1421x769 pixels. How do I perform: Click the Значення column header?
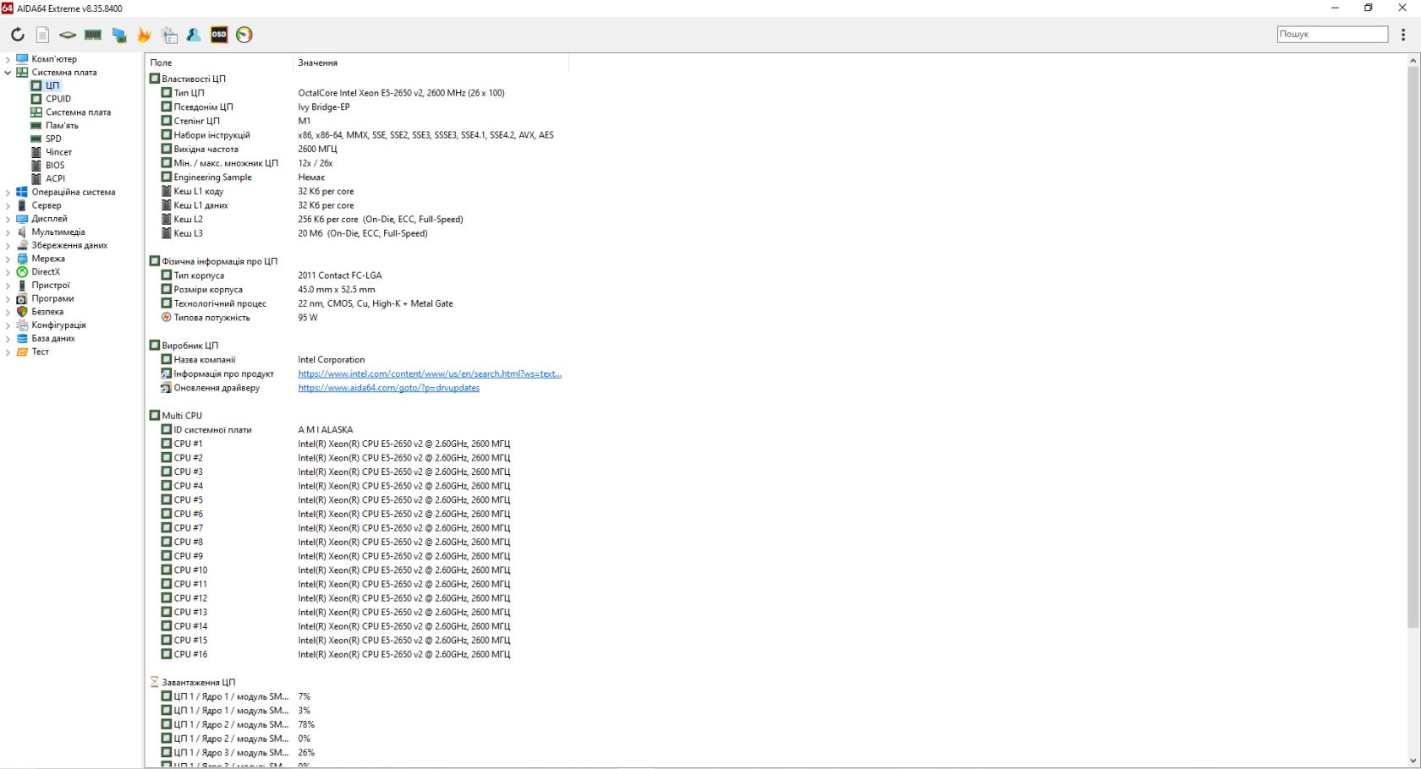[x=431, y=63]
